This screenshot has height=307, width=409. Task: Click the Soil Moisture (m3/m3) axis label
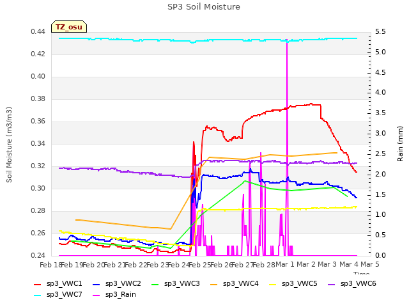pos(9,145)
